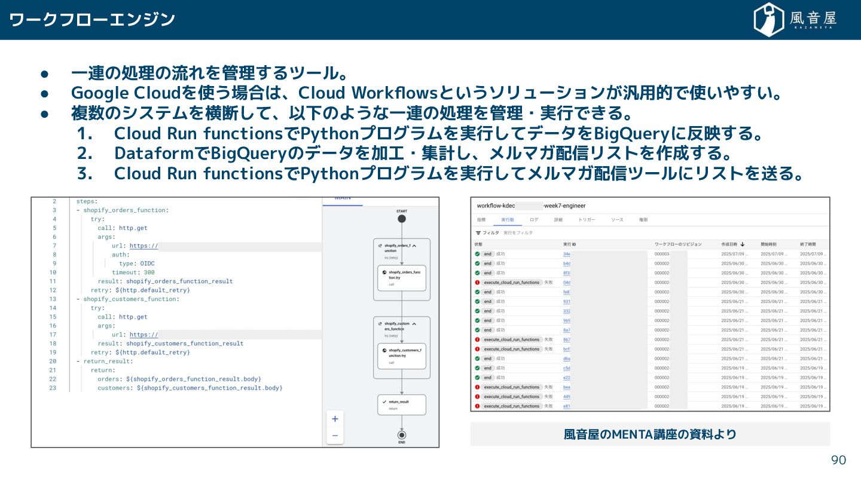
Task: Open execution ID link 04d
Action: coord(567,283)
